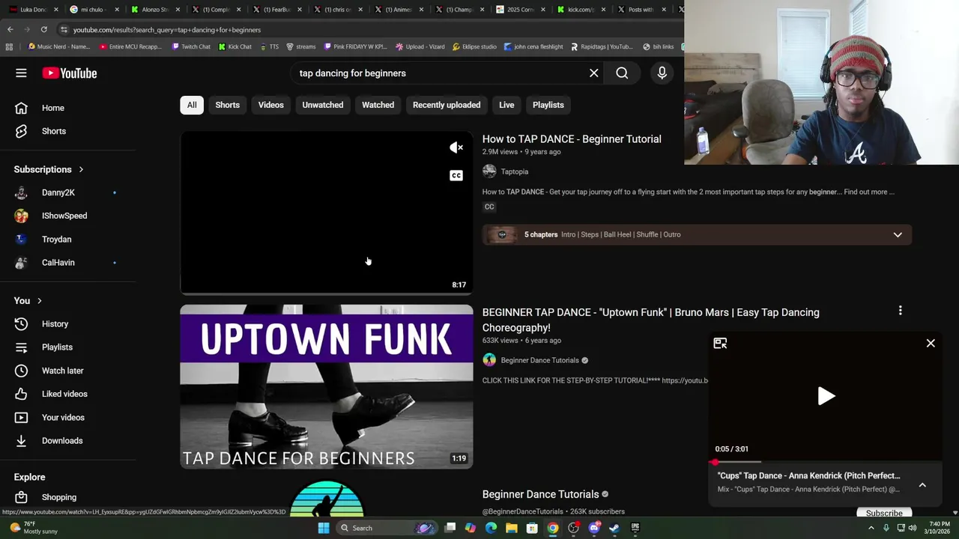Select the All filter chip
This screenshot has height=539, width=959.
(x=192, y=105)
